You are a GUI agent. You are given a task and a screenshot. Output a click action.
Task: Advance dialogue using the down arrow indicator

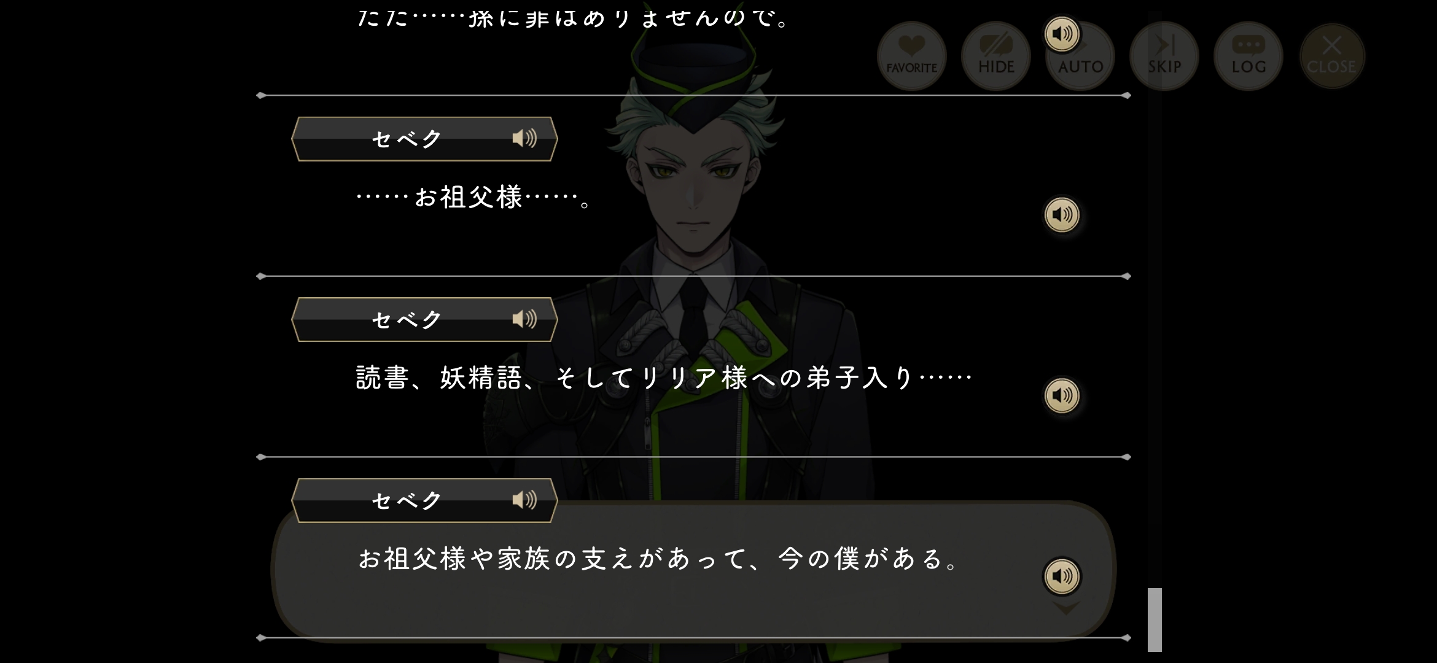(x=1066, y=608)
